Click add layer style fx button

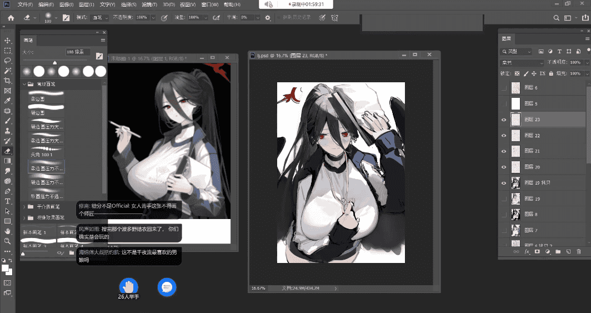[527, 251]
